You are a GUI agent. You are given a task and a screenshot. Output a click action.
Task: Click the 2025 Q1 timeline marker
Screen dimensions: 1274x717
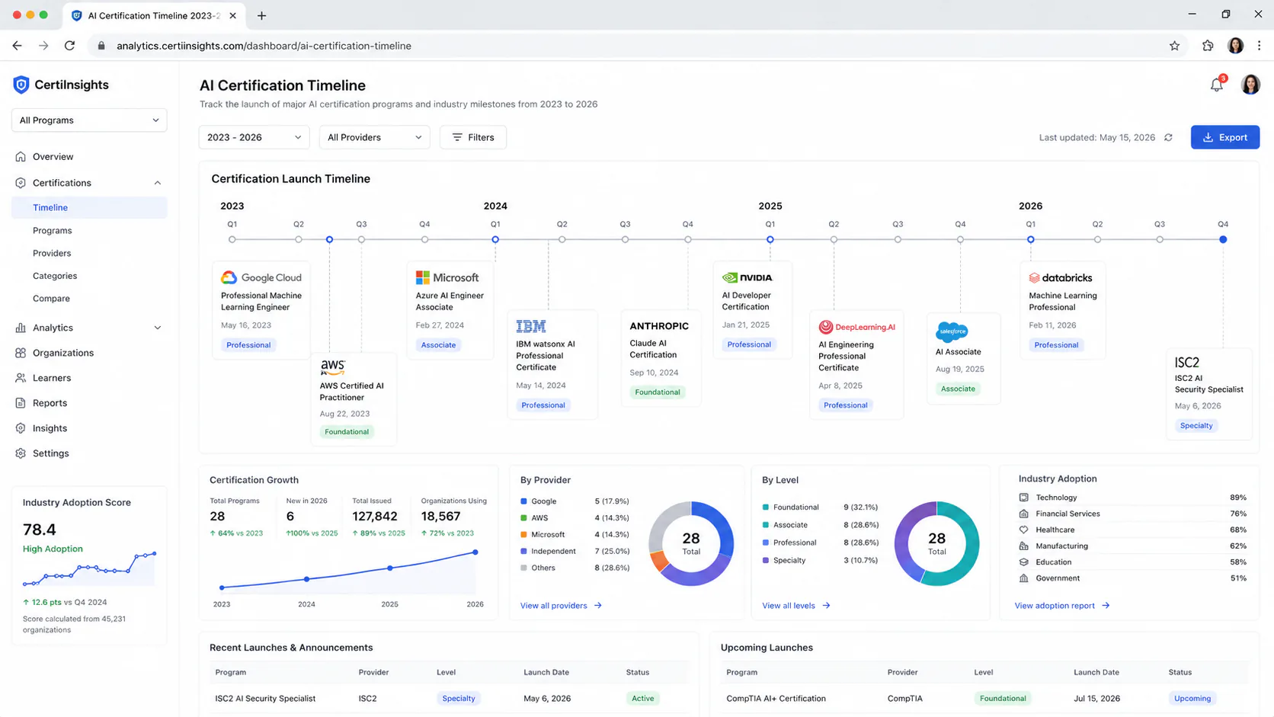[x=770, y=239]
